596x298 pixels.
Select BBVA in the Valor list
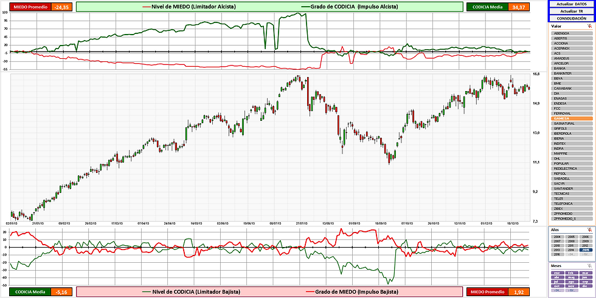572,78
